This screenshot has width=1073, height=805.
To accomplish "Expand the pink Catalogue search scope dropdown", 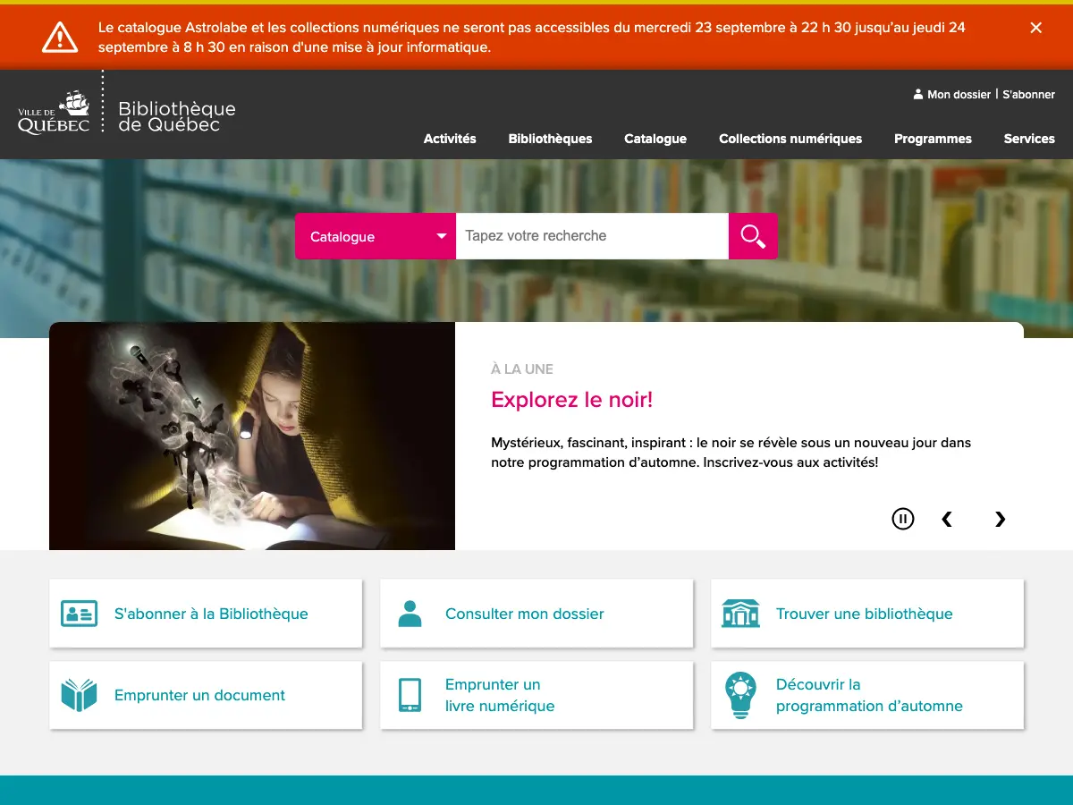I will click(x=376, y=236).
